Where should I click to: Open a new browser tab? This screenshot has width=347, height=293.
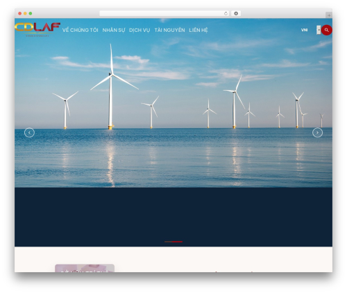pos(329,15)
